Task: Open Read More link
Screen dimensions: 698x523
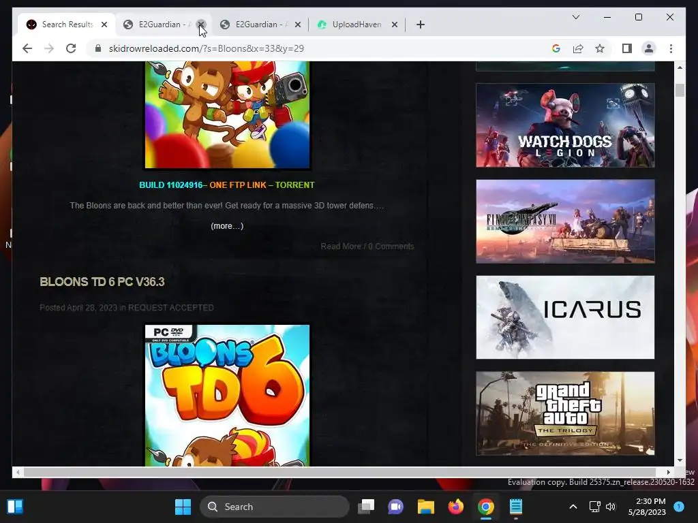Action: click(x=341, y=247)
